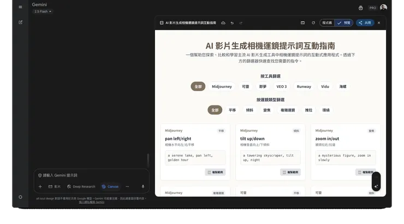The width and height of the screenshot is (404, 224).
Task: Open settings via the gear icon
Action: tap(20, 197)
